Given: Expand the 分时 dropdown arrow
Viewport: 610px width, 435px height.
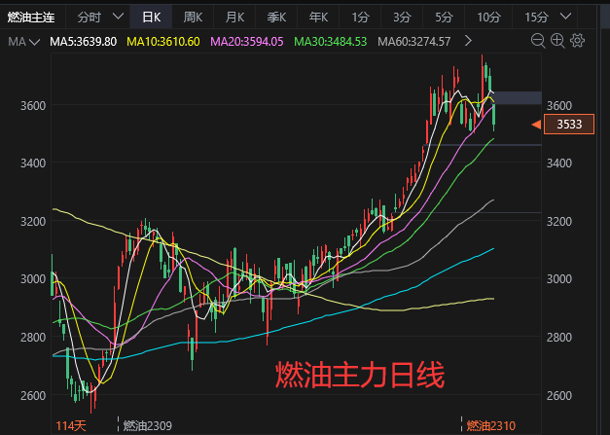Looking at the screenshot, I should [118, 17].
